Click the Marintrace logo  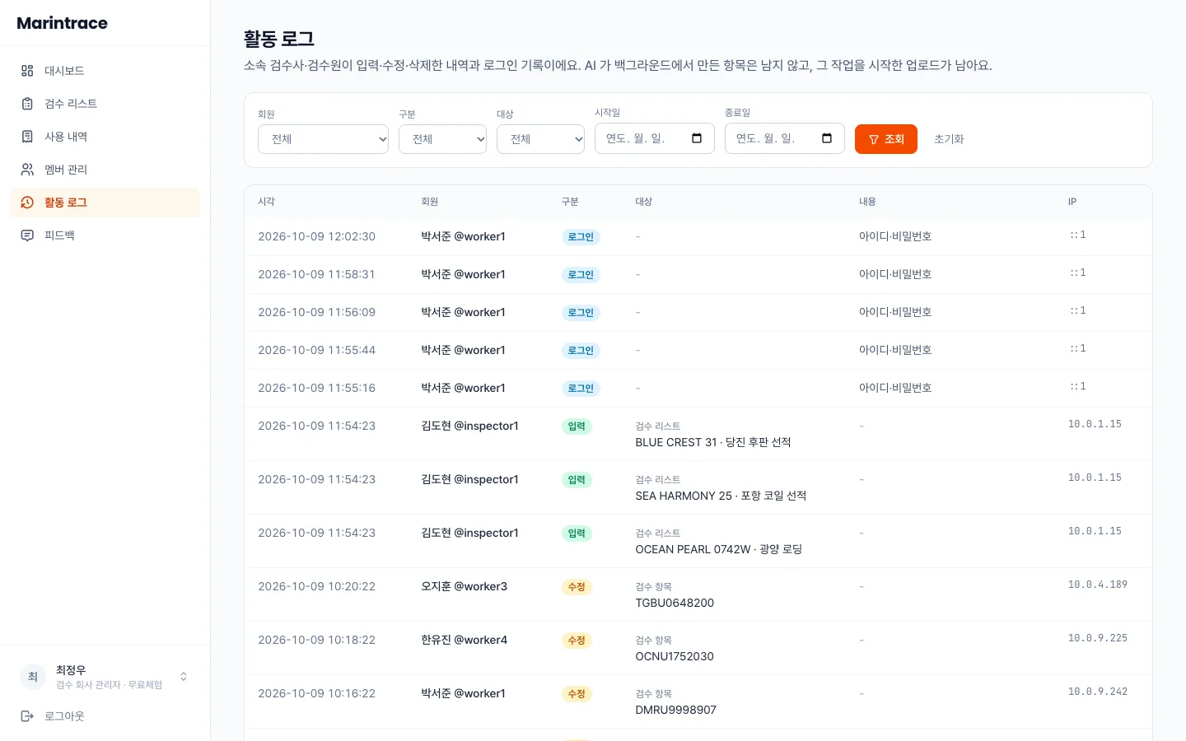click(x=63, y=23)
